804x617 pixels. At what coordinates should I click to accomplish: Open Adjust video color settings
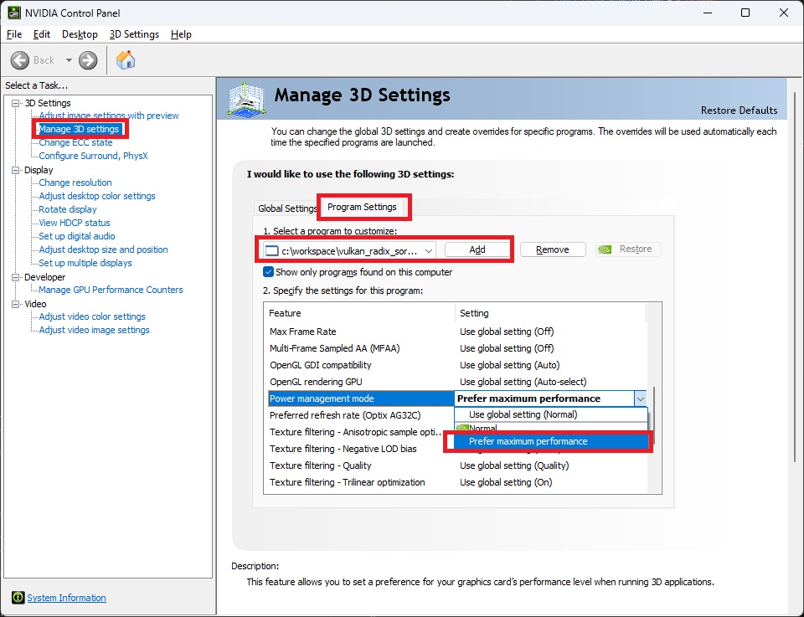92,316
